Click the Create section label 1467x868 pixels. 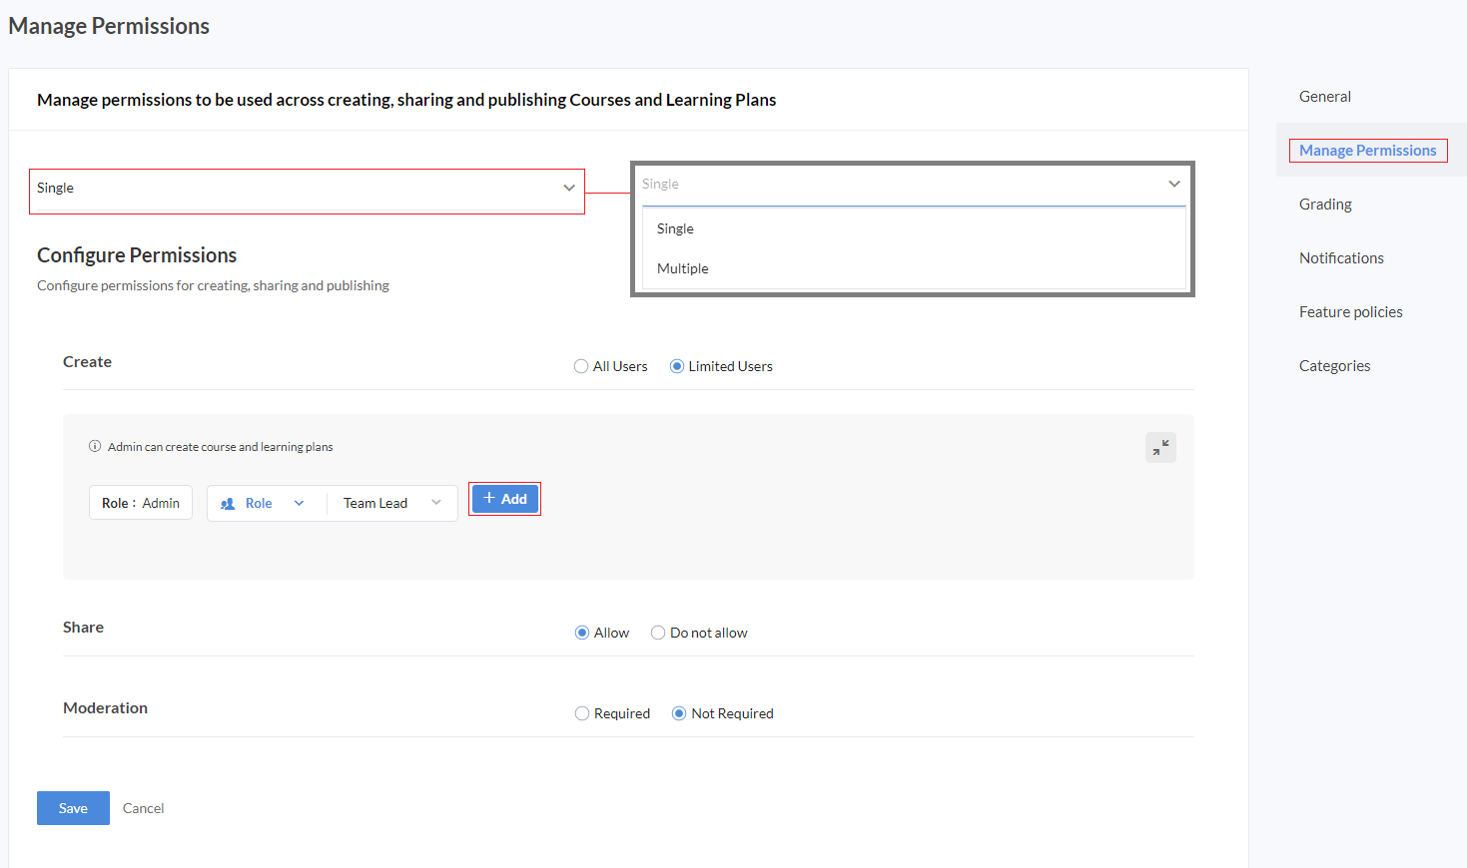point(87,362)
